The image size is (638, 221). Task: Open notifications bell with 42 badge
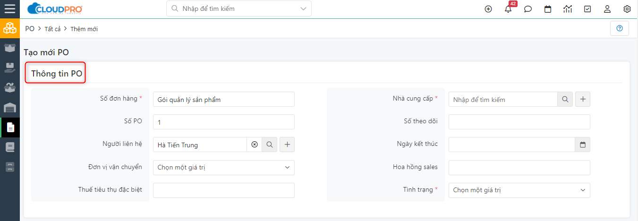tap(509, 8)
